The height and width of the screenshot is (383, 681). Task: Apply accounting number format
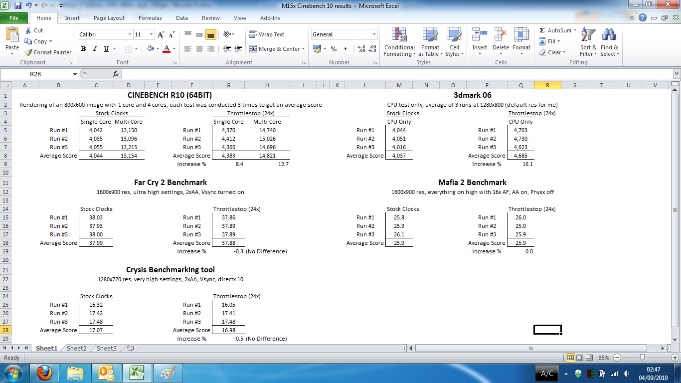(x=317, y=49)
